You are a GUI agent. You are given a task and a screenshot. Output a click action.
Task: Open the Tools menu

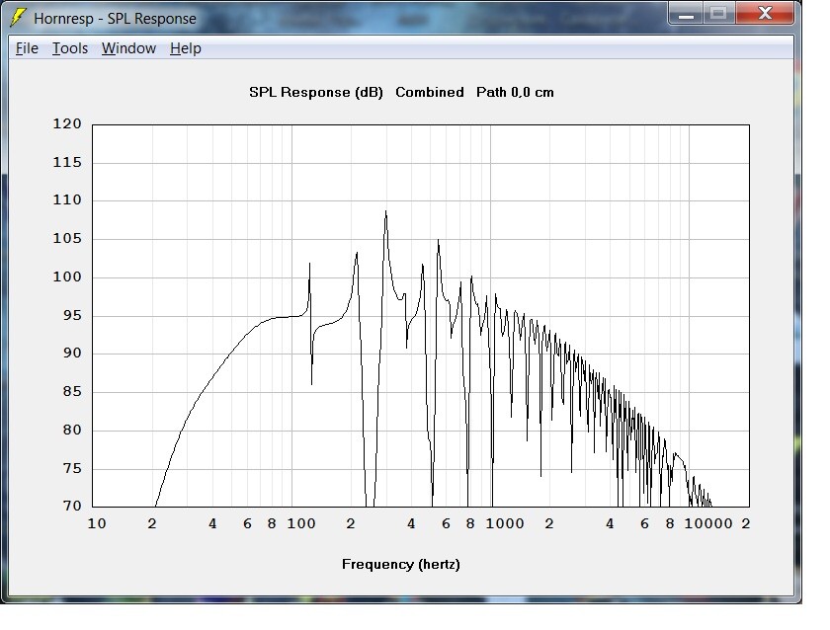click(x=70, y=48)
